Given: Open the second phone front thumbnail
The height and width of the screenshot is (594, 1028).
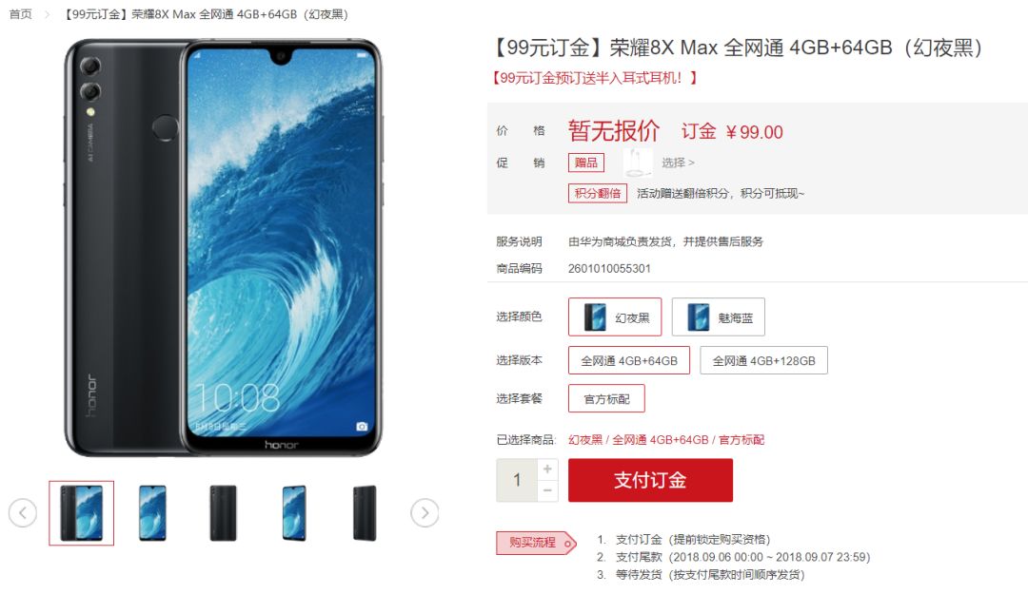Looking at the screenshot, I should point(152,513).
